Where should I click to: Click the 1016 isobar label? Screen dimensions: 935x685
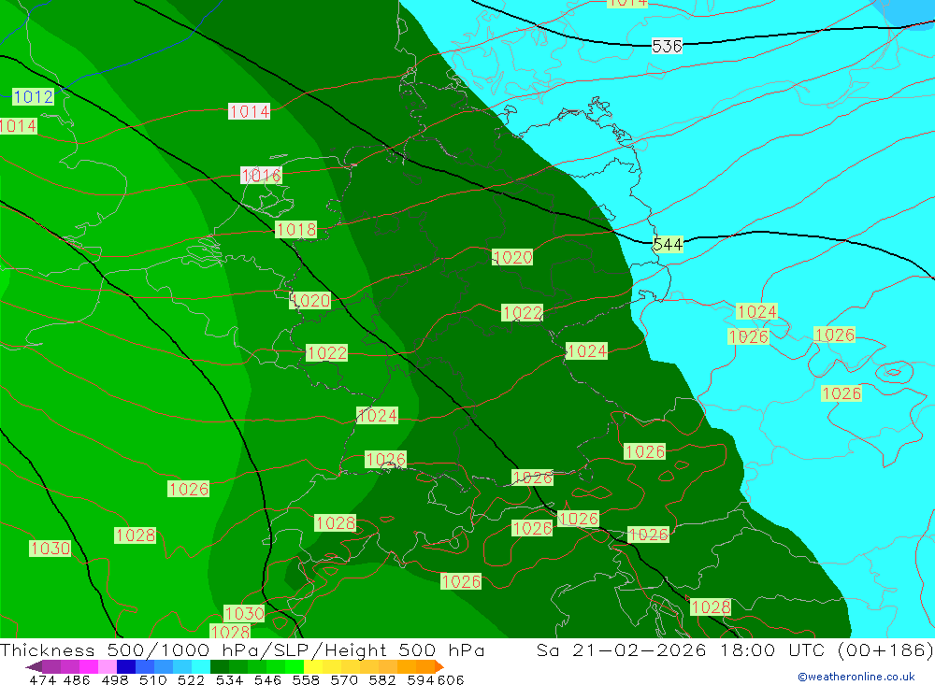tap(261, 176)
